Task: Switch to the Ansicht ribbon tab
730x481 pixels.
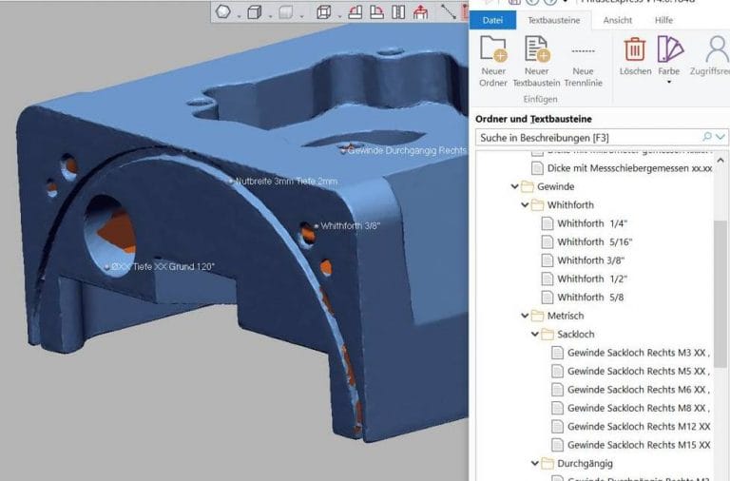Action: [x=617, y=20]
